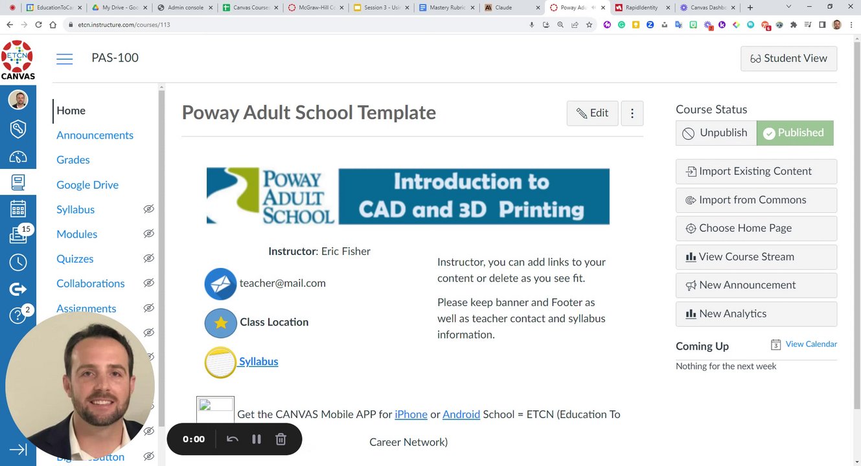The image size is (861, 466).
Task: Open Announcements in the course menu
Action: (x=95, y=135)
